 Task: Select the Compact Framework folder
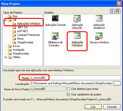tap(28, 35)
